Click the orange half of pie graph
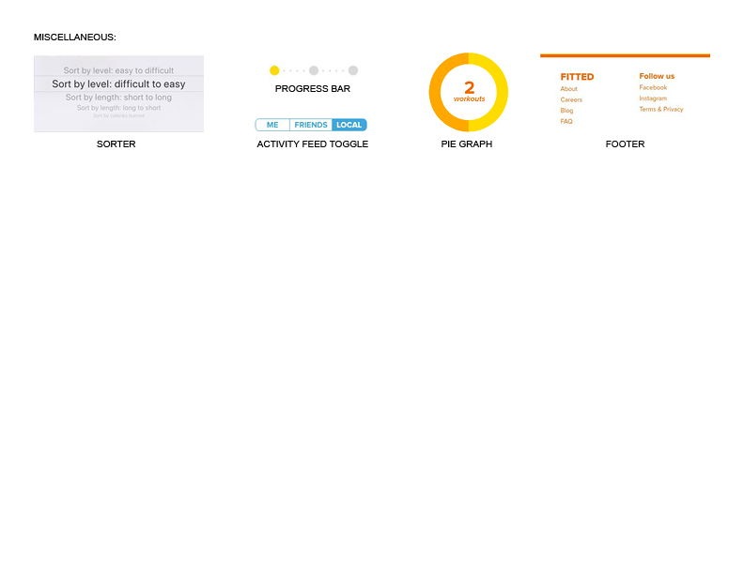The image size is (744, 574). pos(435,92)
